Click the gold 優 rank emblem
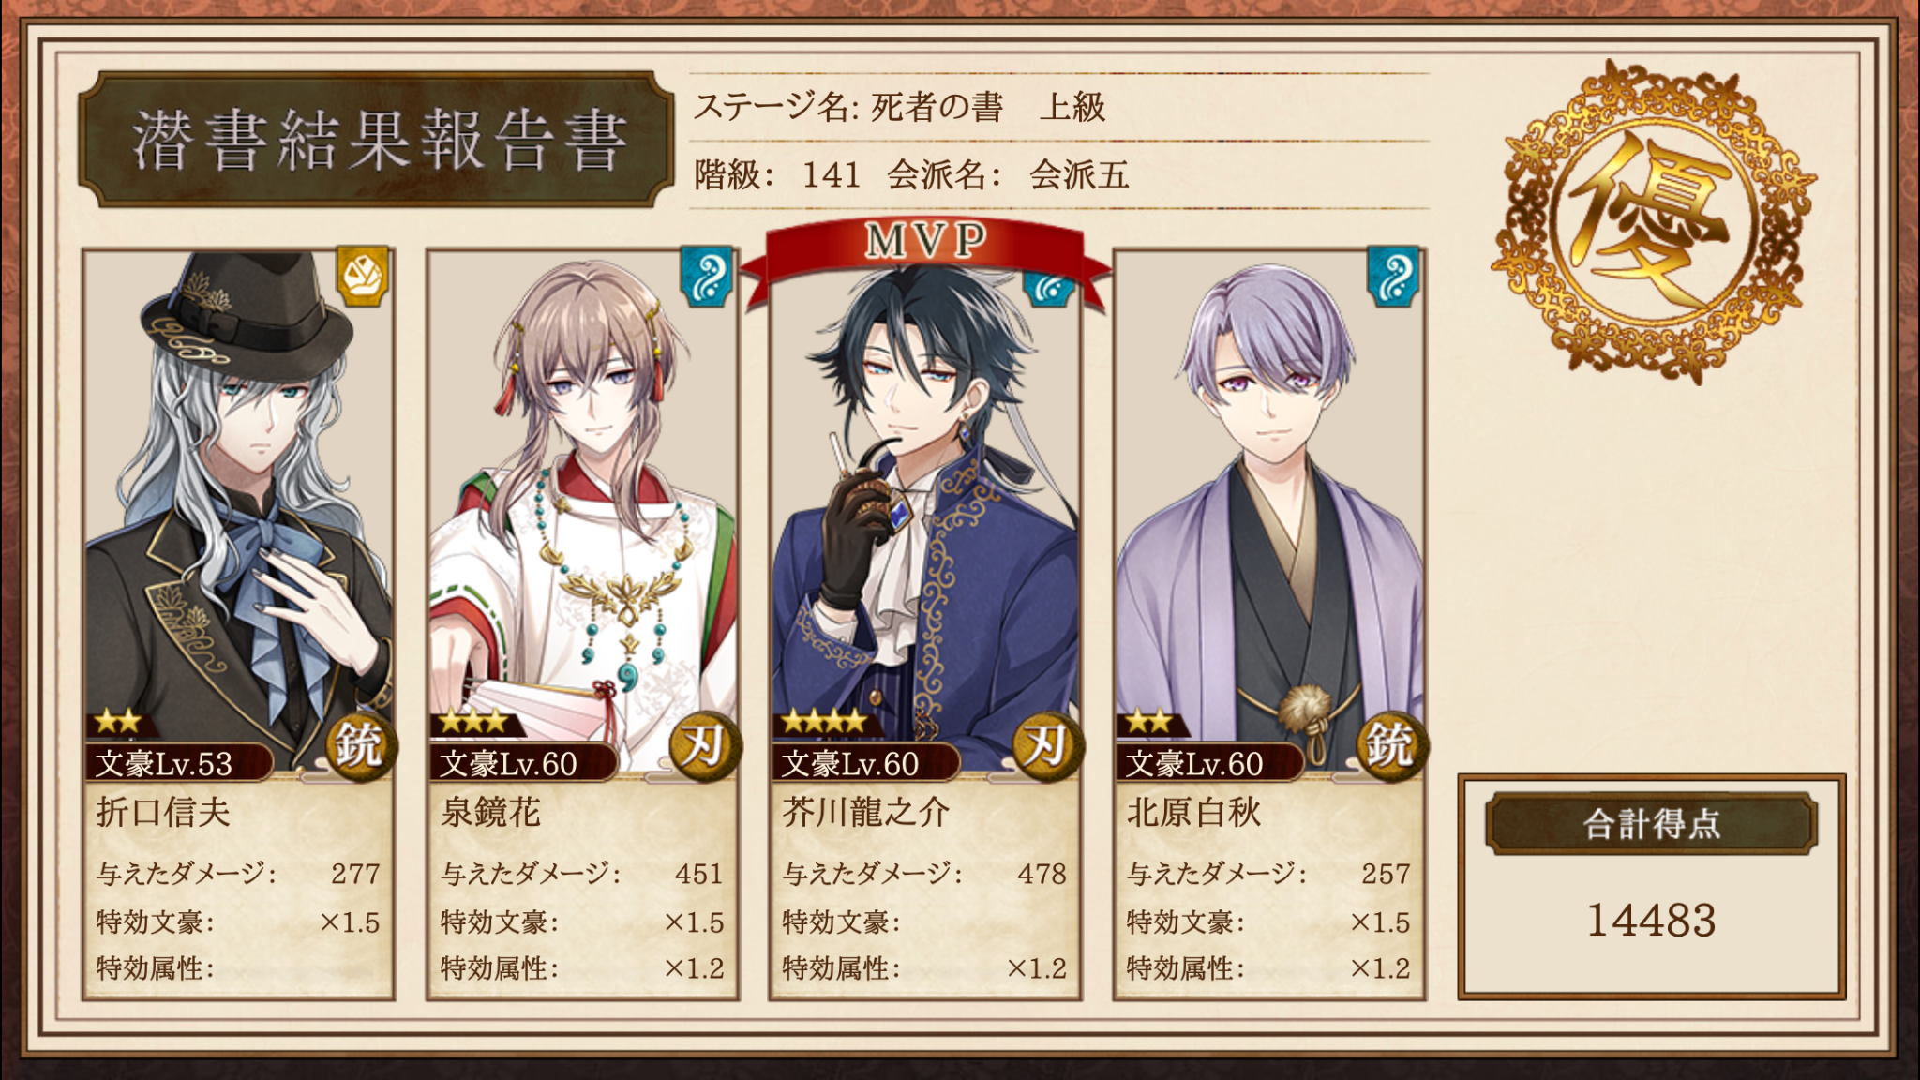1920x1080 pixels. pyautogui.click(x=1652, y=223)
